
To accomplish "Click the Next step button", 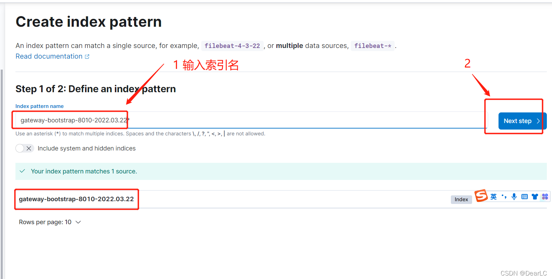I will [x=522, y=121].
